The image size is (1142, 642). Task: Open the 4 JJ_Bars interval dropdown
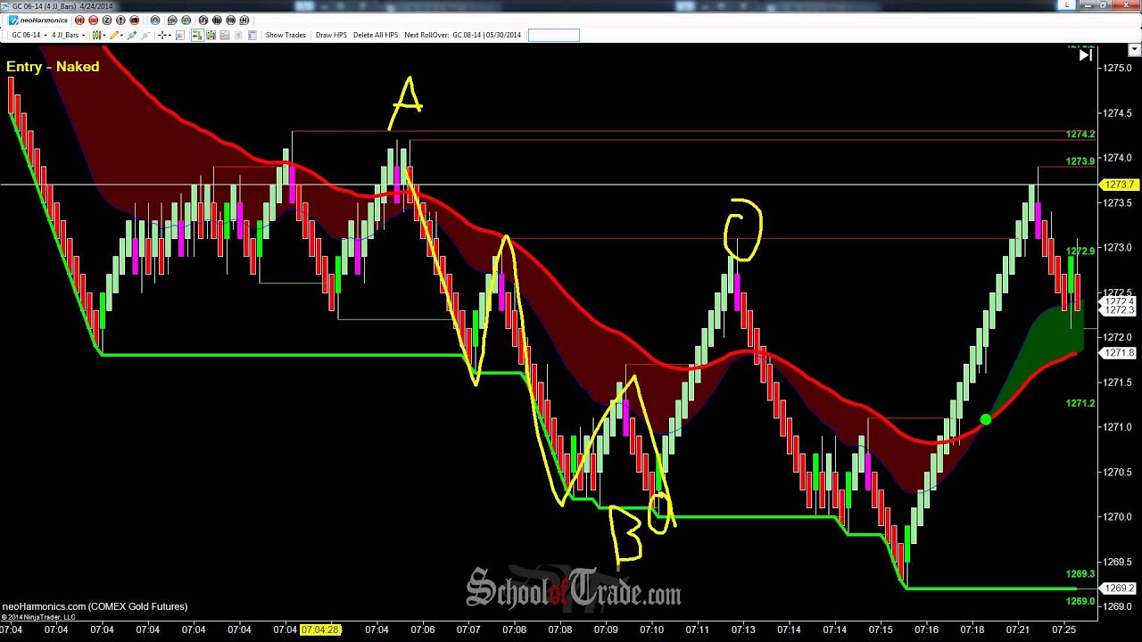pyautogui.click(x=69, y=35)
